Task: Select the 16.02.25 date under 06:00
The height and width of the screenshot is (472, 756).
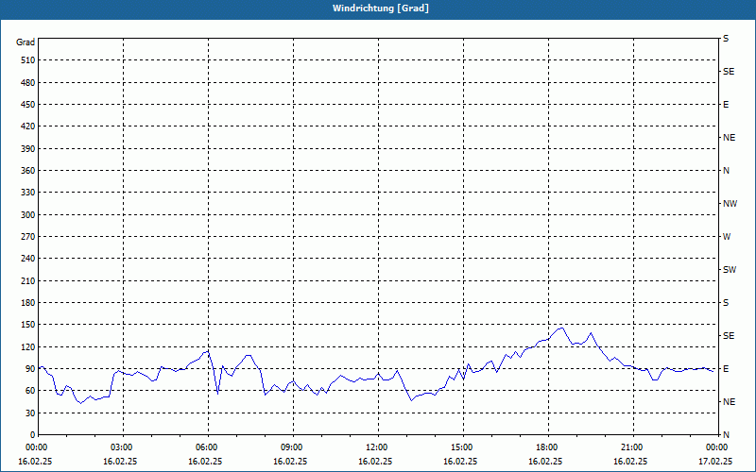Action: coord(205,461)
